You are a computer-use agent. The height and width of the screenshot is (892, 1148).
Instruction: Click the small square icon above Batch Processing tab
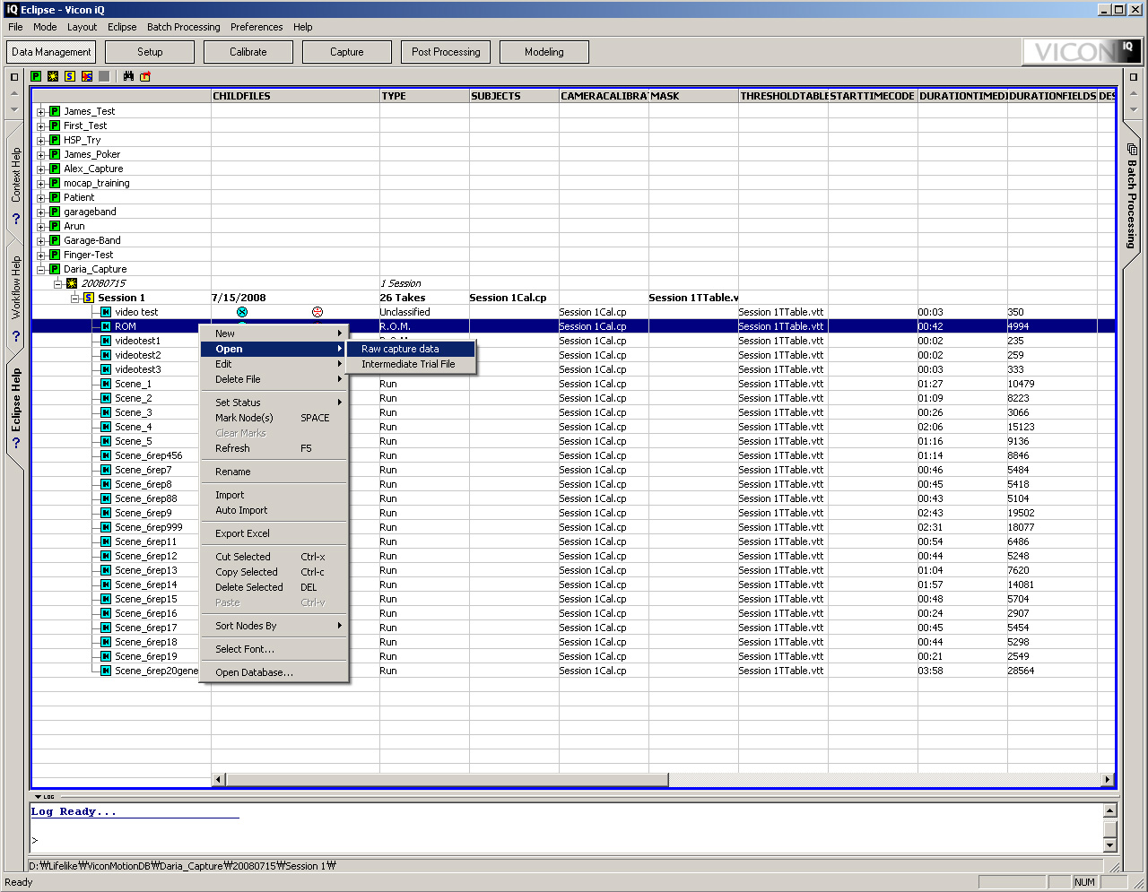[x=1133, y=77]
